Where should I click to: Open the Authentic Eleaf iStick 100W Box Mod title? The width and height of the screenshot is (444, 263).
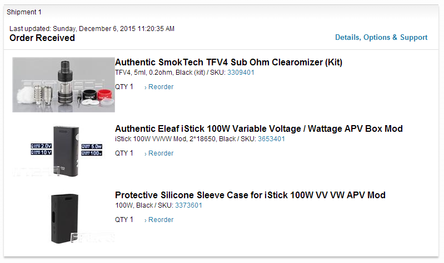click(x=259, y=128)
